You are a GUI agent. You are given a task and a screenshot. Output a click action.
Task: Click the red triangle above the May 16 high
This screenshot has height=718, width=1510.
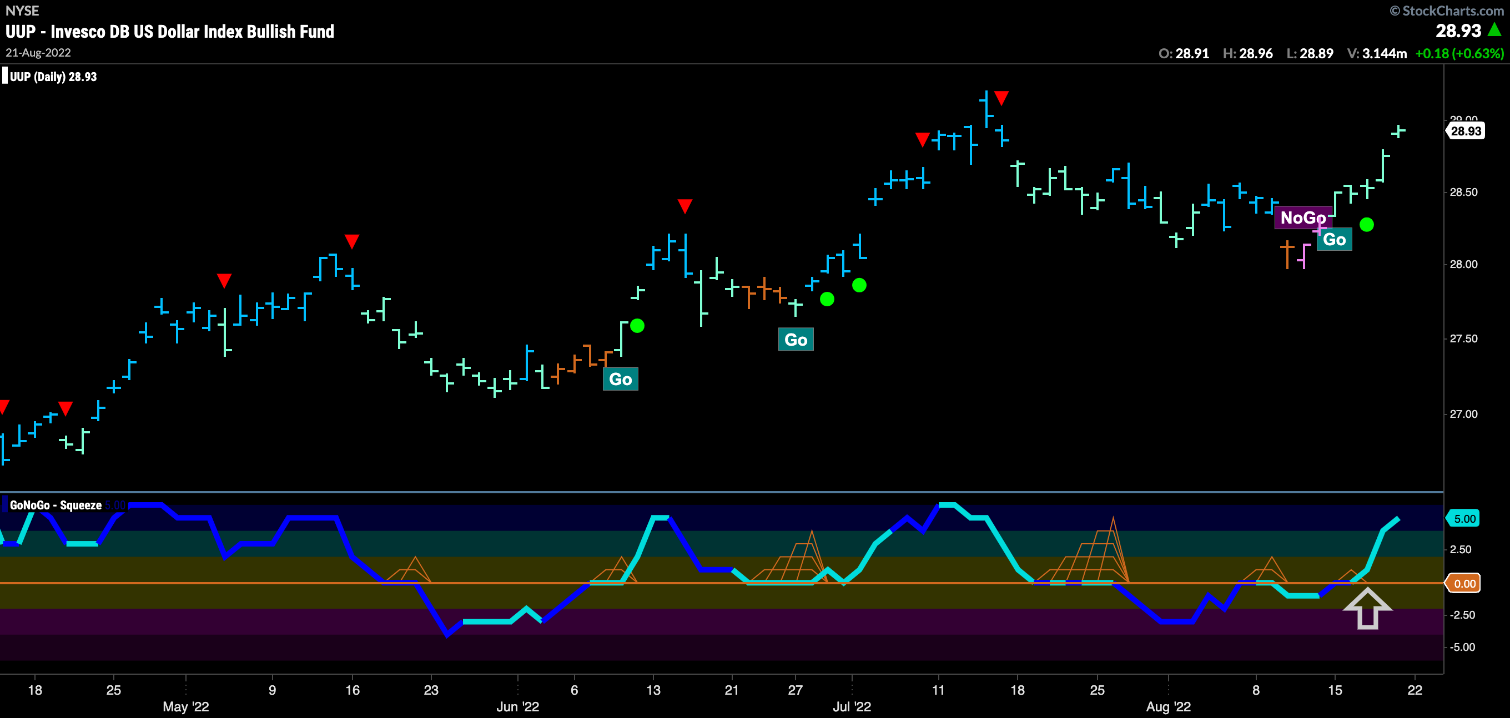[352, 241]
